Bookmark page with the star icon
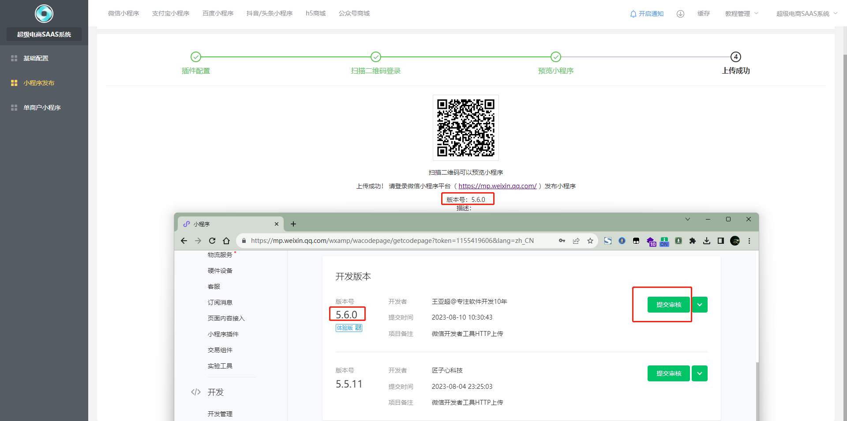 (x=590, y=241)
